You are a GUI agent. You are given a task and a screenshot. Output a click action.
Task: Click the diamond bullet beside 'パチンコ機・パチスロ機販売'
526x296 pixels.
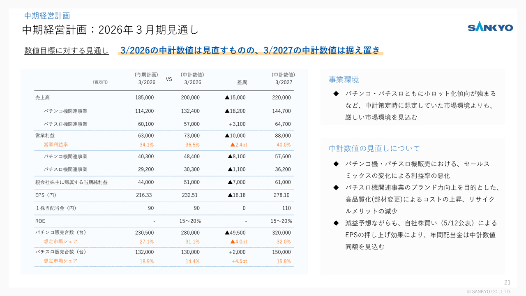(x=336, y=164)
